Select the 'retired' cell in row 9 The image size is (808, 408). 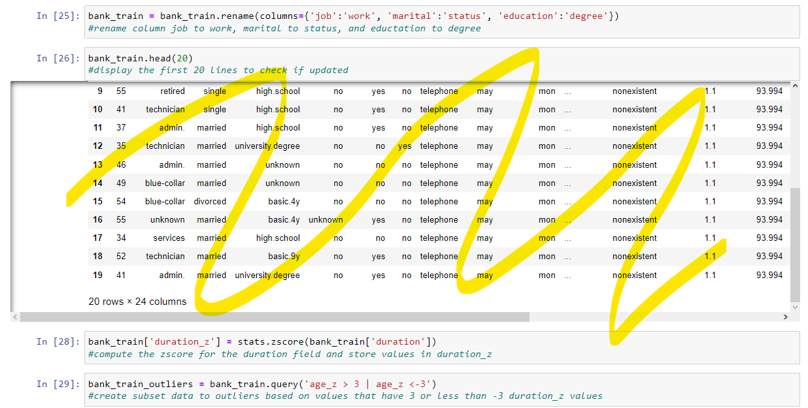[173, 91]
